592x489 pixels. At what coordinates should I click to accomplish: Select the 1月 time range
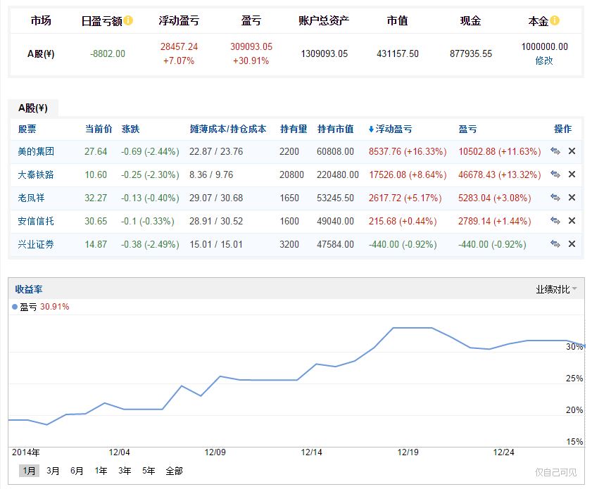click(29, 471)
